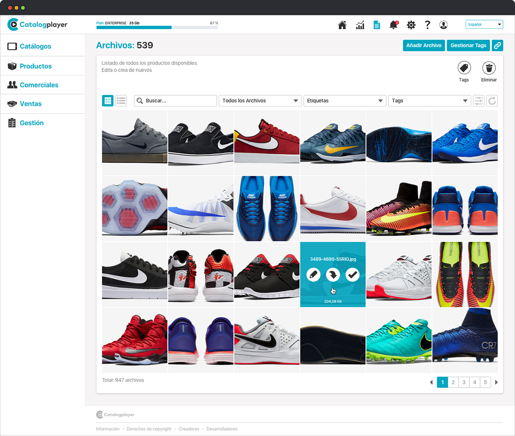Image resolution: width=515 pixels, height=436 pixels.
Task: Click the pencil edit icon on 3489-4690-SSRIO.jpg
Action: tap(314, 275)
